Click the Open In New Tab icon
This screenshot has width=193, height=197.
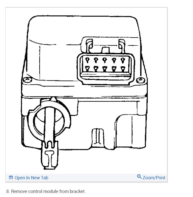(11, 178)
